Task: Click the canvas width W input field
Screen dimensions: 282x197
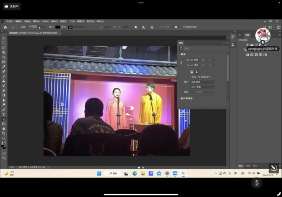Action: click(193, 59)
